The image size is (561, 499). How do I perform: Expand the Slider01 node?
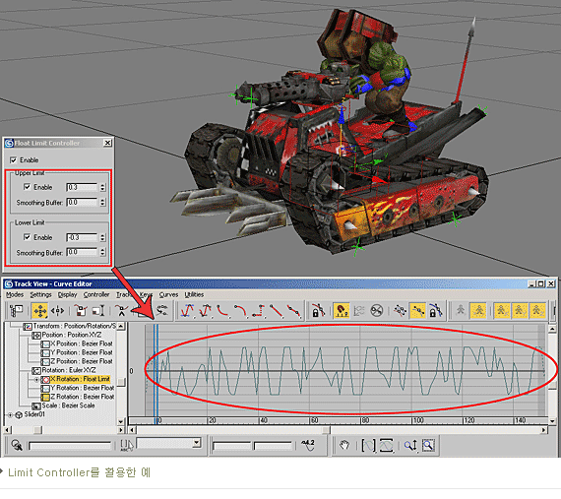coord(10,414)
